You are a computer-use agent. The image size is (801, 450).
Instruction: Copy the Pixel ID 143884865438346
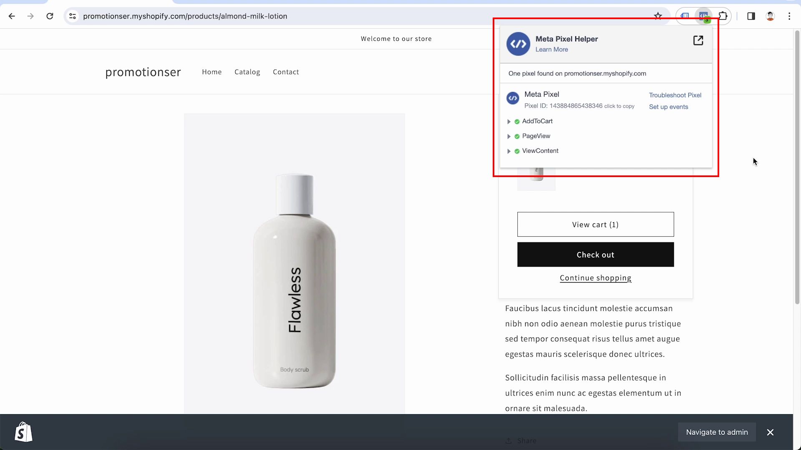pos(579,106)
